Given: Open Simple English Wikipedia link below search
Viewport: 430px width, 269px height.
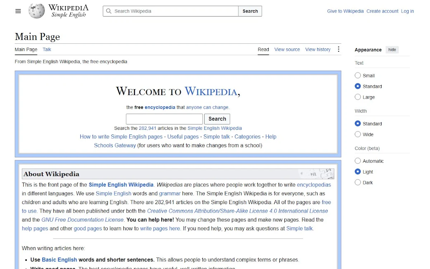Looking at the screenshot, I should (215, 128).
